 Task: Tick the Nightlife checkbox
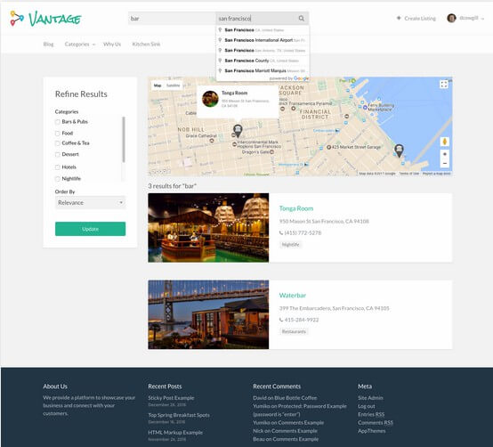tap(57, 179)
